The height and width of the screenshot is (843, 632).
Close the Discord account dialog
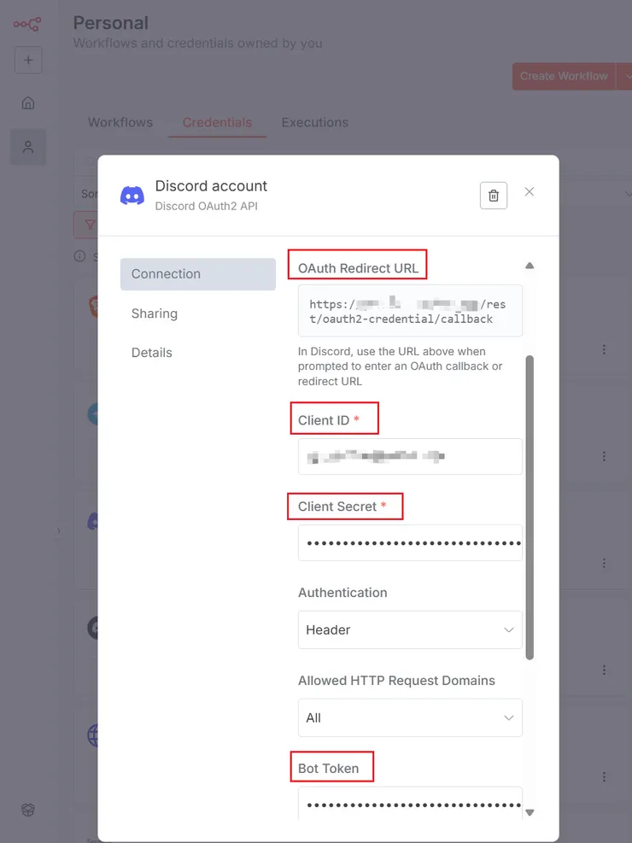530,192
